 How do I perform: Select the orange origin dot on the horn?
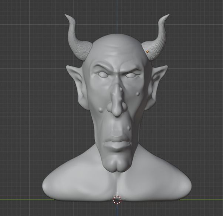click(147, 52)
